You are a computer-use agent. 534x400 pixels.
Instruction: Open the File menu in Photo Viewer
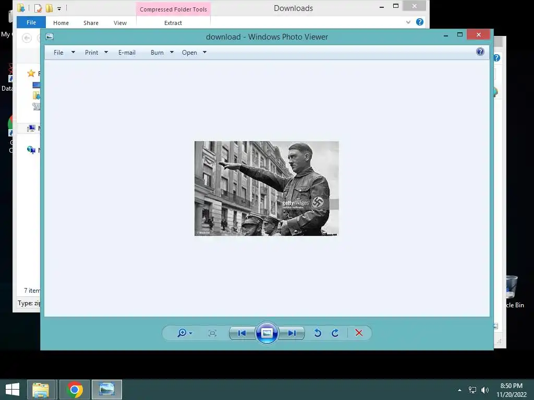[58, 53]
